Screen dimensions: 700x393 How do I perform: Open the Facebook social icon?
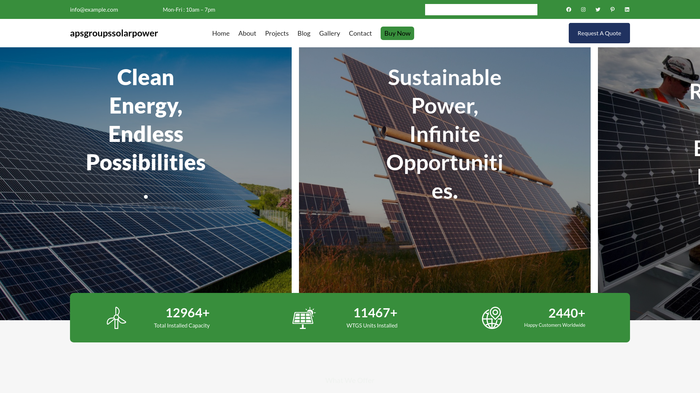pyautogui.click(x=569, y=9)
